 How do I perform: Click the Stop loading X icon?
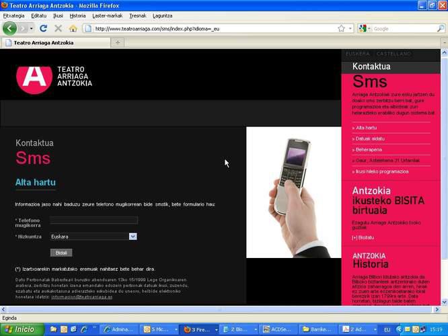point(58,28)
